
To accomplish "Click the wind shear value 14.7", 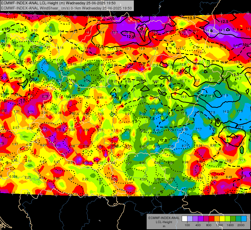I will point(238,78).
